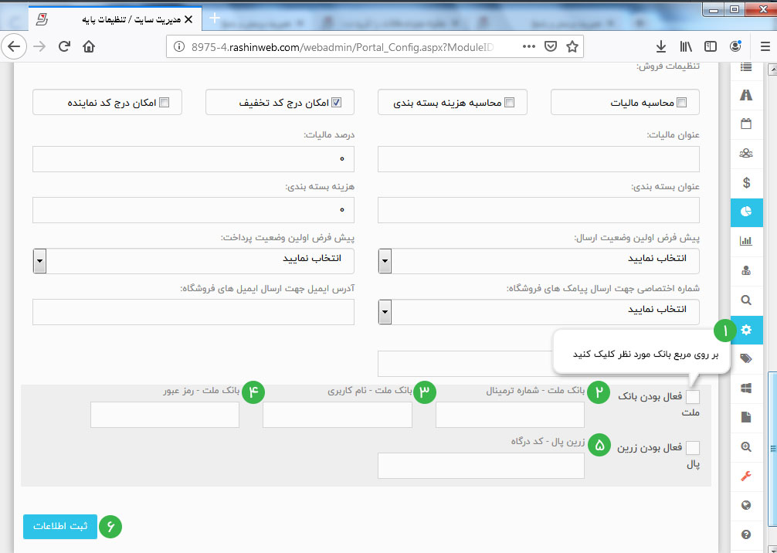The image size is (777, 553).
Task: Open شماره اختصاصی پیامک های فروشگاه dropdown
Action: pos(538,312)
